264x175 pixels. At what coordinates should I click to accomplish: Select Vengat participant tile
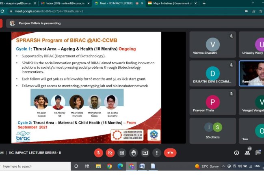point(251,102)
